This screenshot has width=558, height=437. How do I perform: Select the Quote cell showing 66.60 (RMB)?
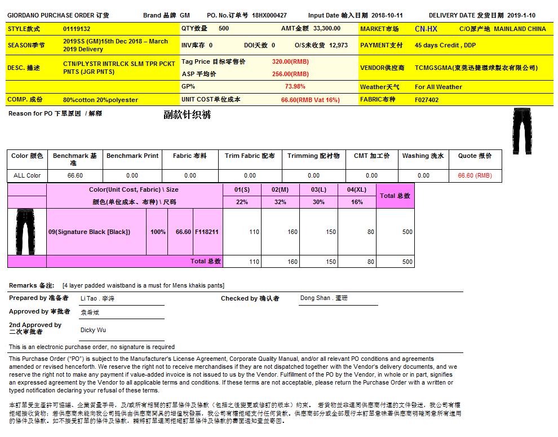coord(475,175)
